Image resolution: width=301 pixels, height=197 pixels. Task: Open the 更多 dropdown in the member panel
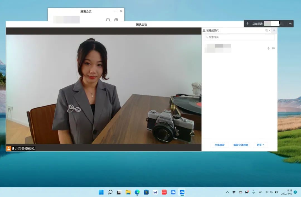[x=260, y=145]
